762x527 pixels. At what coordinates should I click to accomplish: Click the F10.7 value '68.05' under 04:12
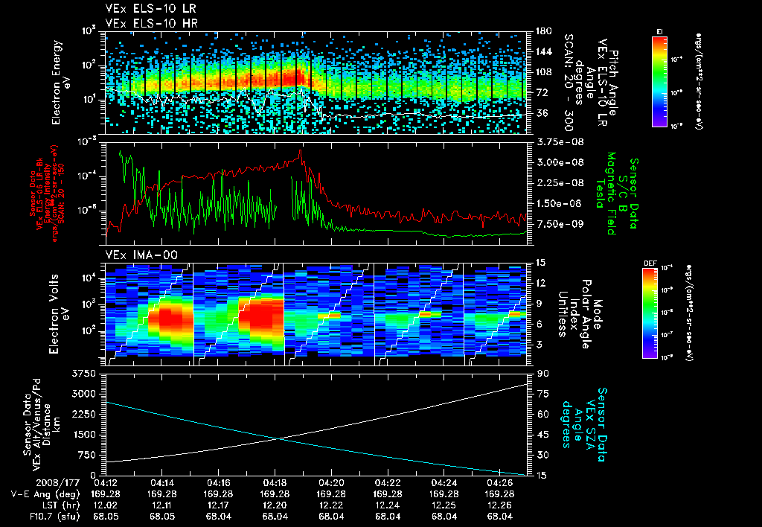tap(106, 517)
